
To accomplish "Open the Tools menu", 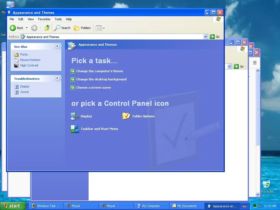I will [x=58, y=19].
